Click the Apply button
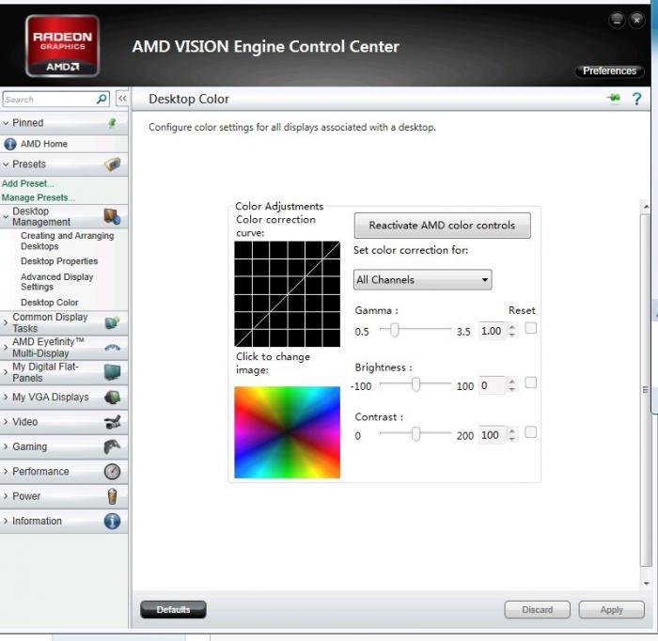Image resolution: width=658 pixels, height=641 pixels. tap(611, 610)
